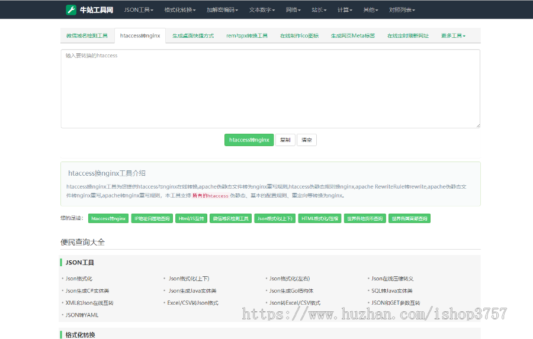Screen dimensions: 533x339
Task: Open Json格式化(上下) in the JSON工具 list
Action: (x=189, y=279)
